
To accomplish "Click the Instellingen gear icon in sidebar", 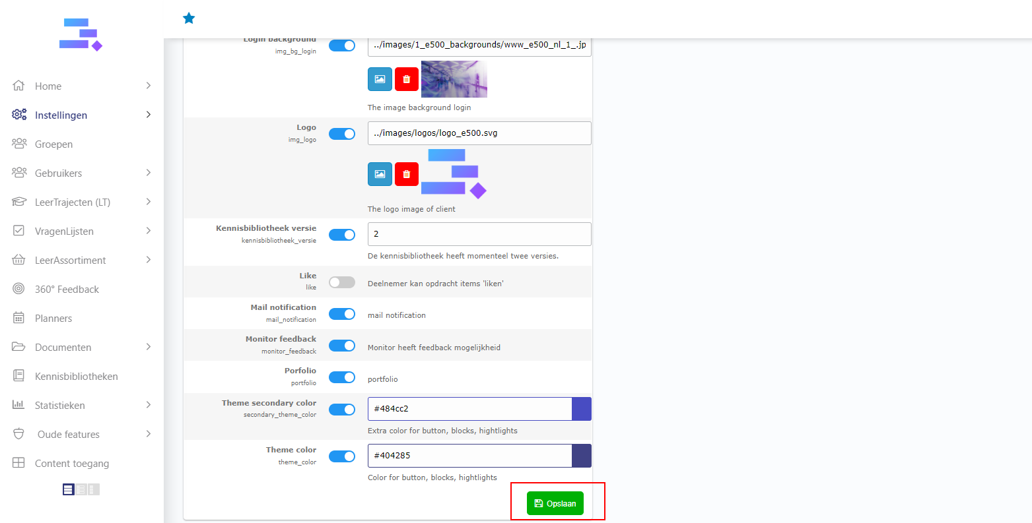I will (19, 115).
